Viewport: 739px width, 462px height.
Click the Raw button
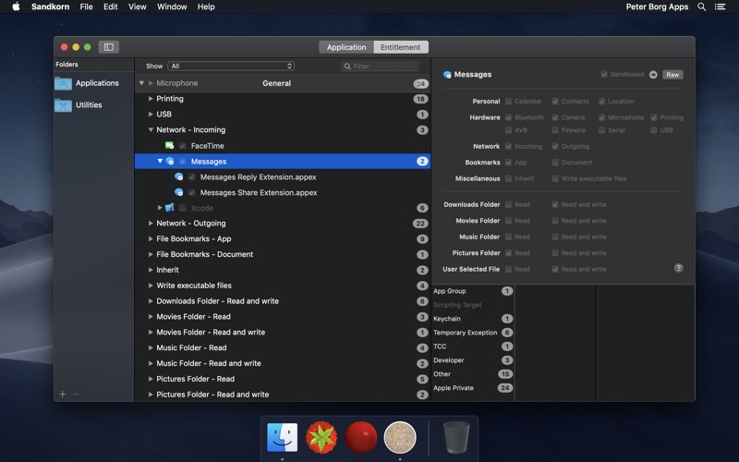672,75
